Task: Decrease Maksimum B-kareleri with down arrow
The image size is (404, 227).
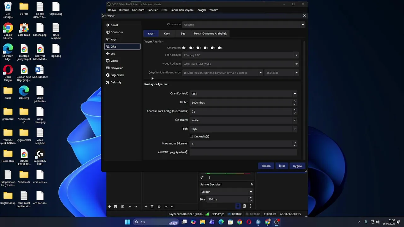Action: [295, 145]
